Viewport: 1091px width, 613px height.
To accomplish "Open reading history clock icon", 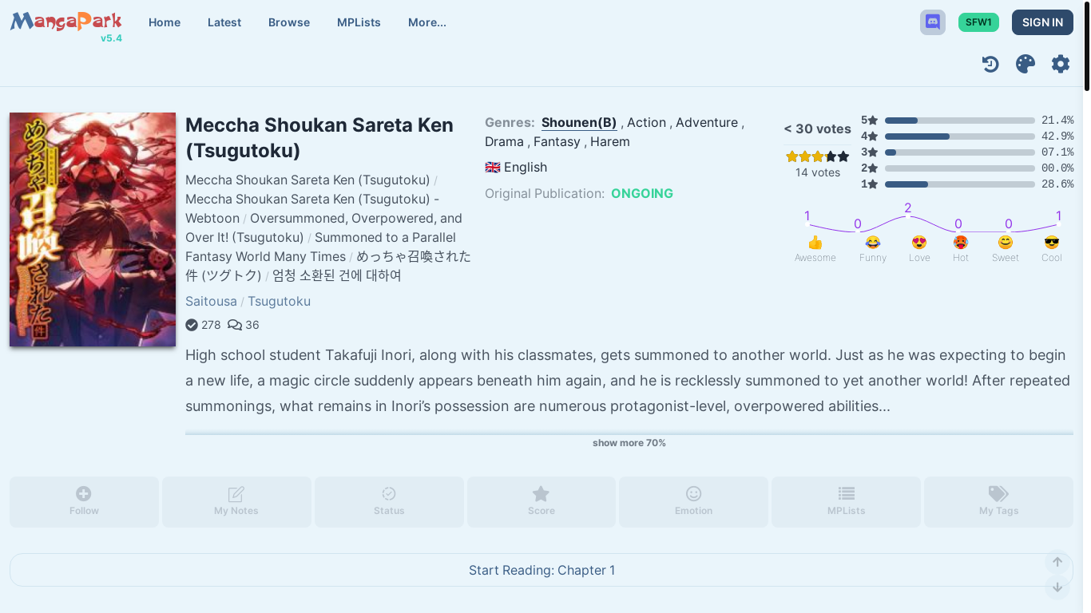I will (990, 64).
